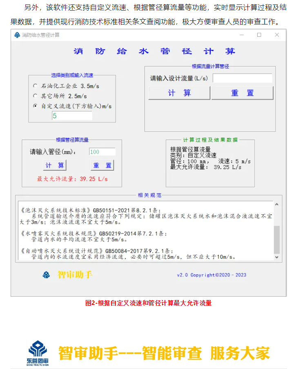Click the 类别: 自定义流速 result line
The width and height of the screenshot is (296, 369).
193,156
